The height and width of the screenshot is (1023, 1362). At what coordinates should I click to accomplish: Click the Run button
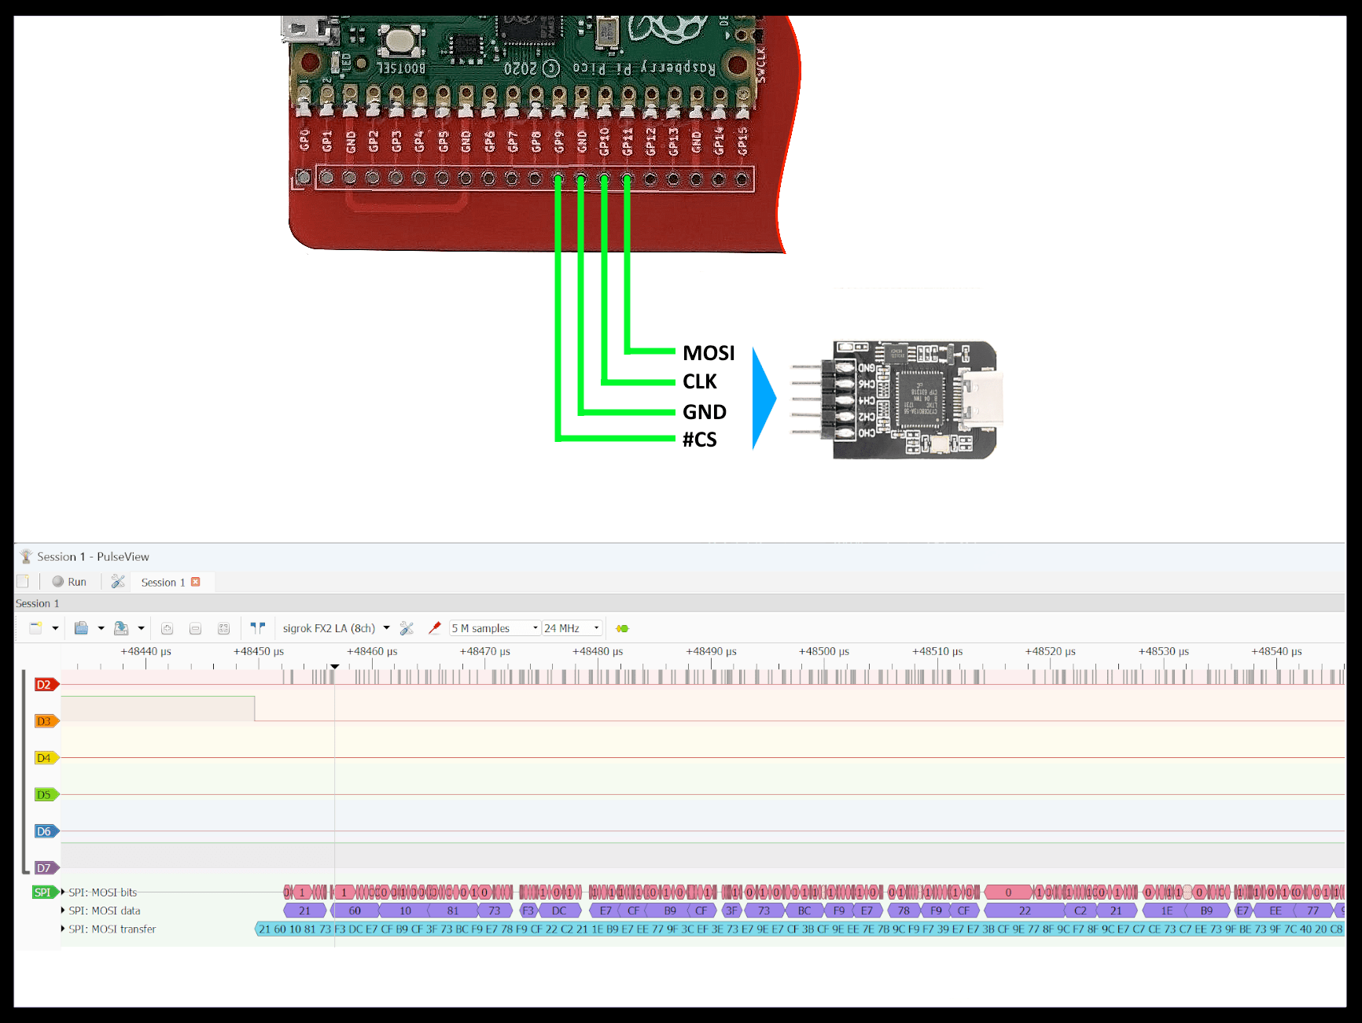(x=70, y=582)
